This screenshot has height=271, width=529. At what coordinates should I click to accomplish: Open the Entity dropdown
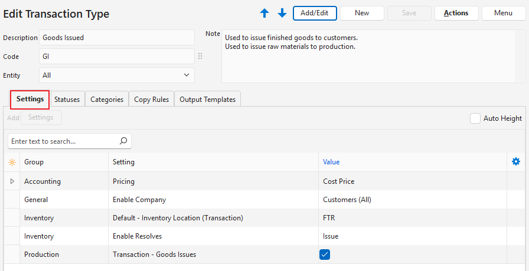(187, 75)
